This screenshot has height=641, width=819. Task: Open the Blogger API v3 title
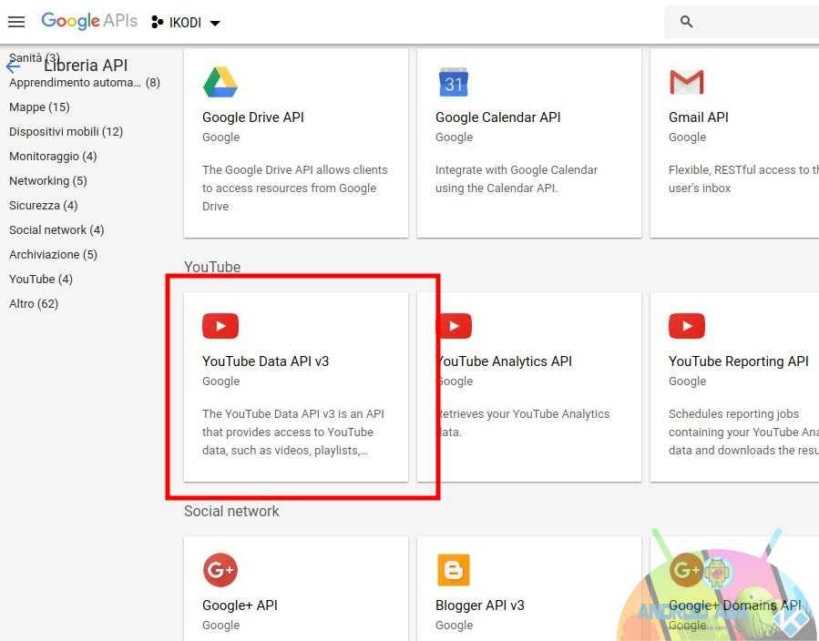[x=479, y=605]
